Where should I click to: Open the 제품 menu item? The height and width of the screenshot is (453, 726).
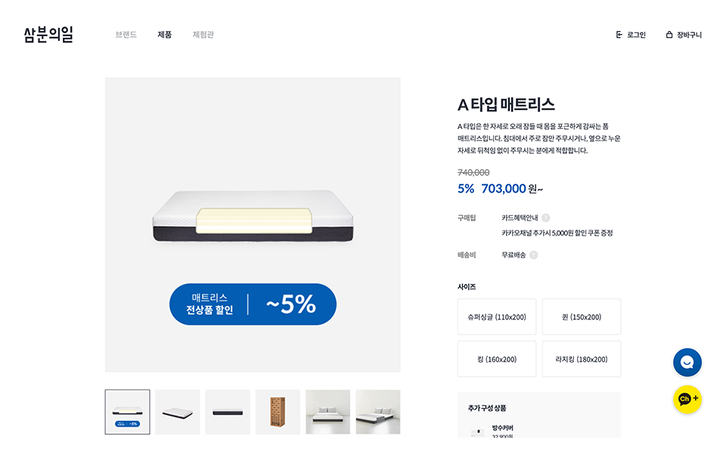[165, 35]
